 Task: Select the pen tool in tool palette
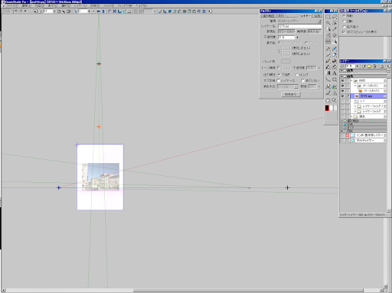pyautogui.click(x=328, y=48)
